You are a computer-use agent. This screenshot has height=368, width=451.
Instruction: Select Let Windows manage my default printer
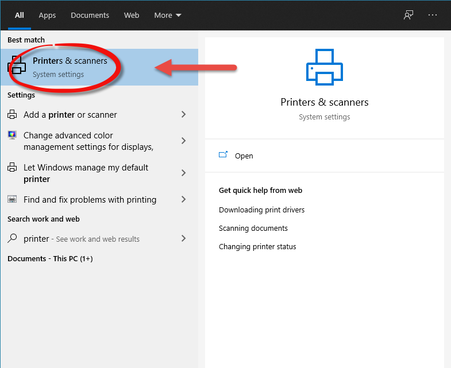pos(99,173)
